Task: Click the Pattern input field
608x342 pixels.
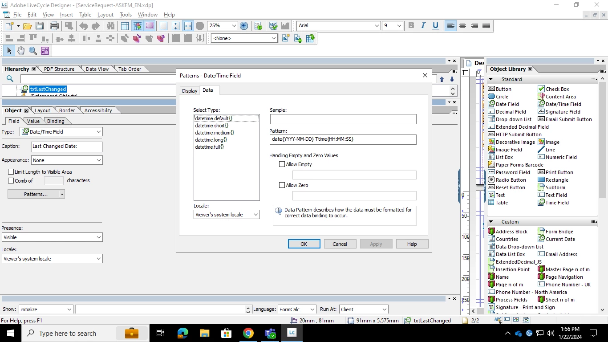Action: tap(343, 139)
